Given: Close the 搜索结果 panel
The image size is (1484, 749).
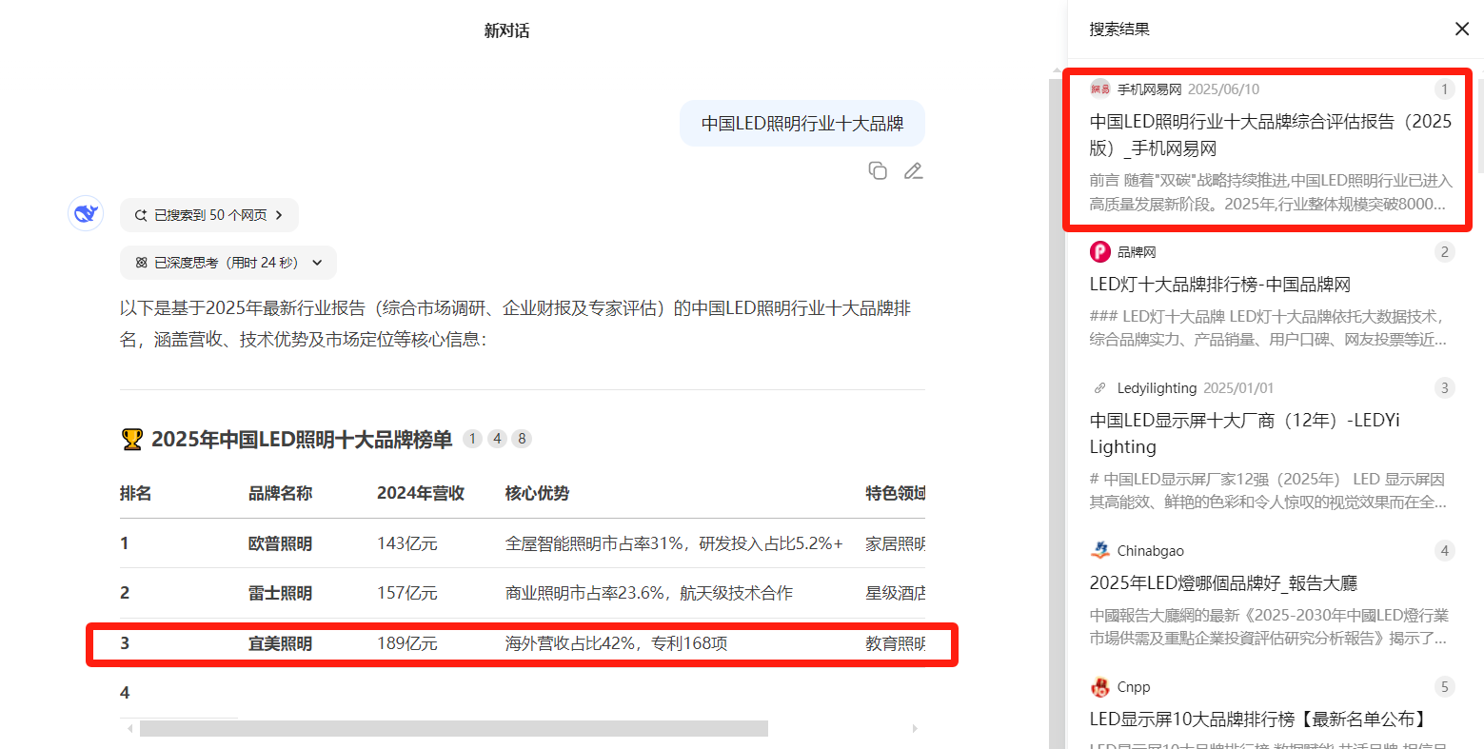Looking at the screenshot, I should point(1462,30).
